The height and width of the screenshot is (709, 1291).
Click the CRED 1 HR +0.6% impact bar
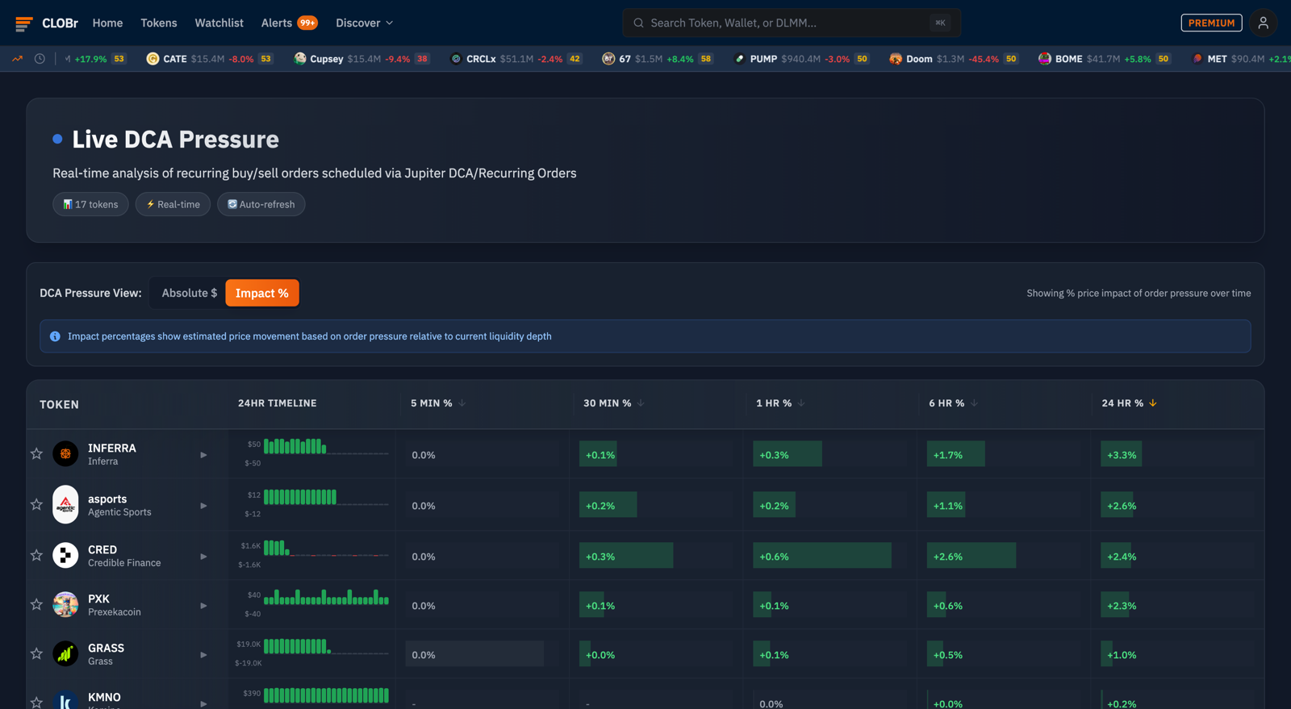coord(822,556)
